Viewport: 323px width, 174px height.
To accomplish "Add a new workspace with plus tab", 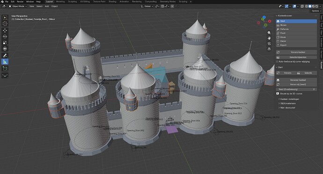I will (x=191, y=2).
